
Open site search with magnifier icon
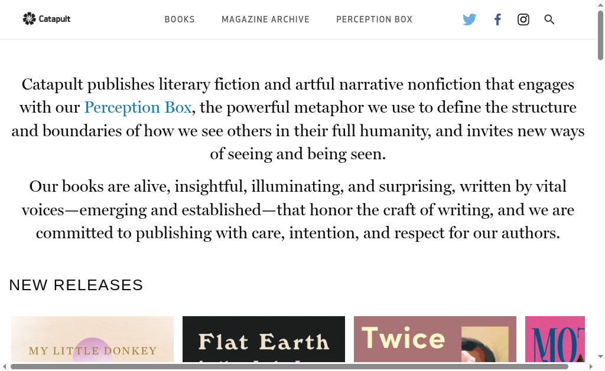coord(549,19)
